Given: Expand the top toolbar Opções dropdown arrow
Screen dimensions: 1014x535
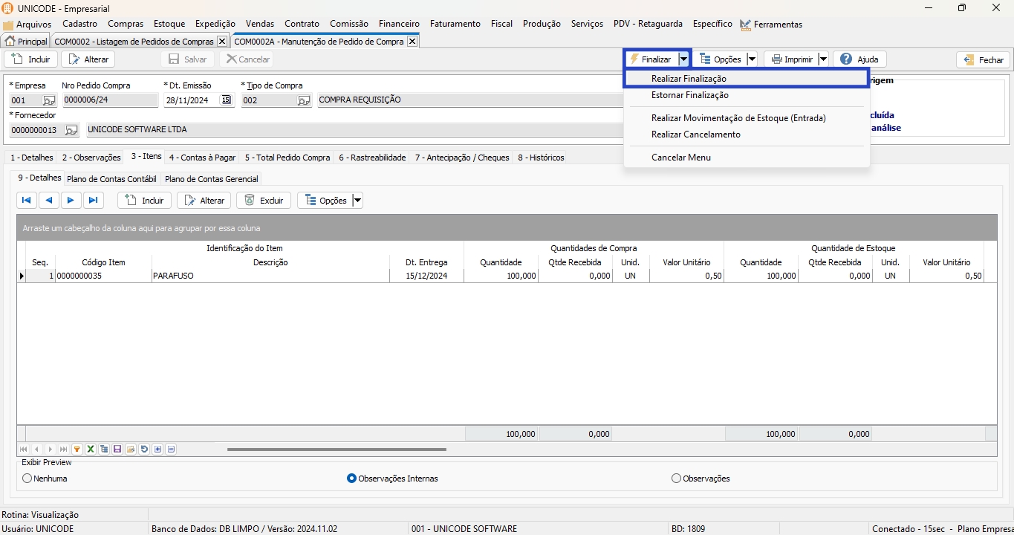Looking at the screenshot, I should [x=752, y=59].
